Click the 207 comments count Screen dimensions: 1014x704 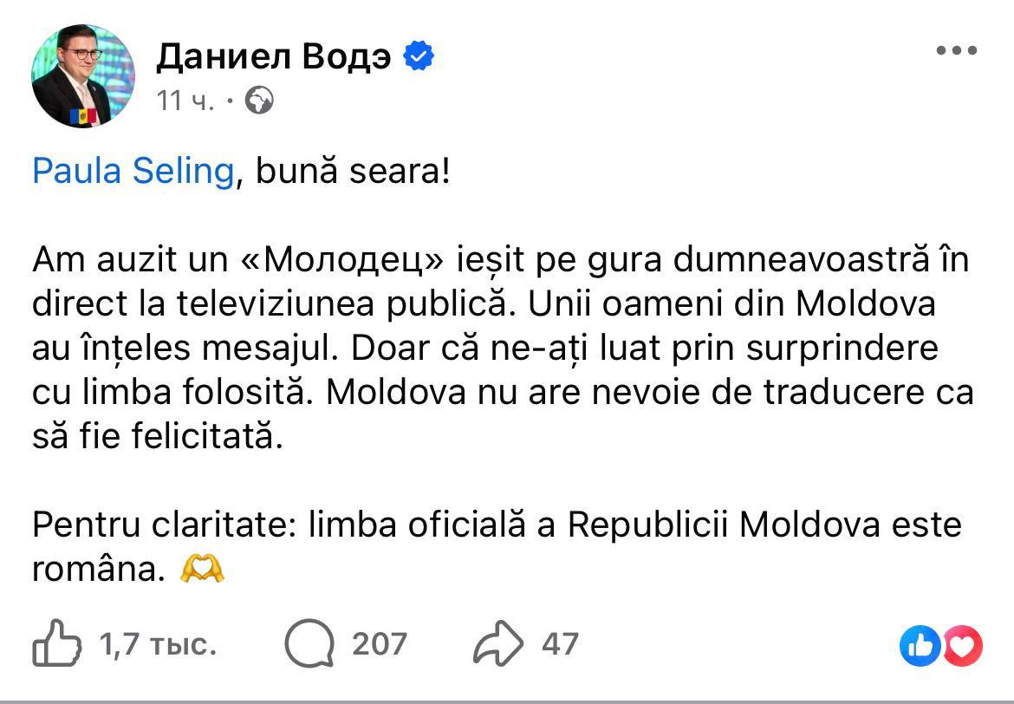click(x=379, y=644)
